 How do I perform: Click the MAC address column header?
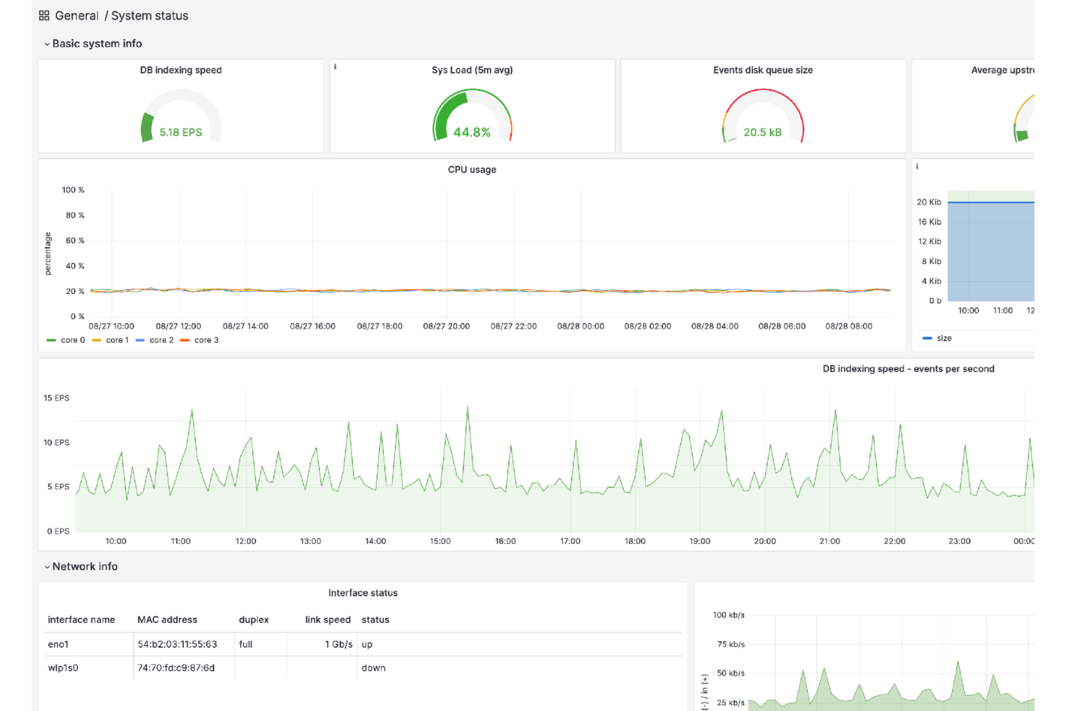167,620
